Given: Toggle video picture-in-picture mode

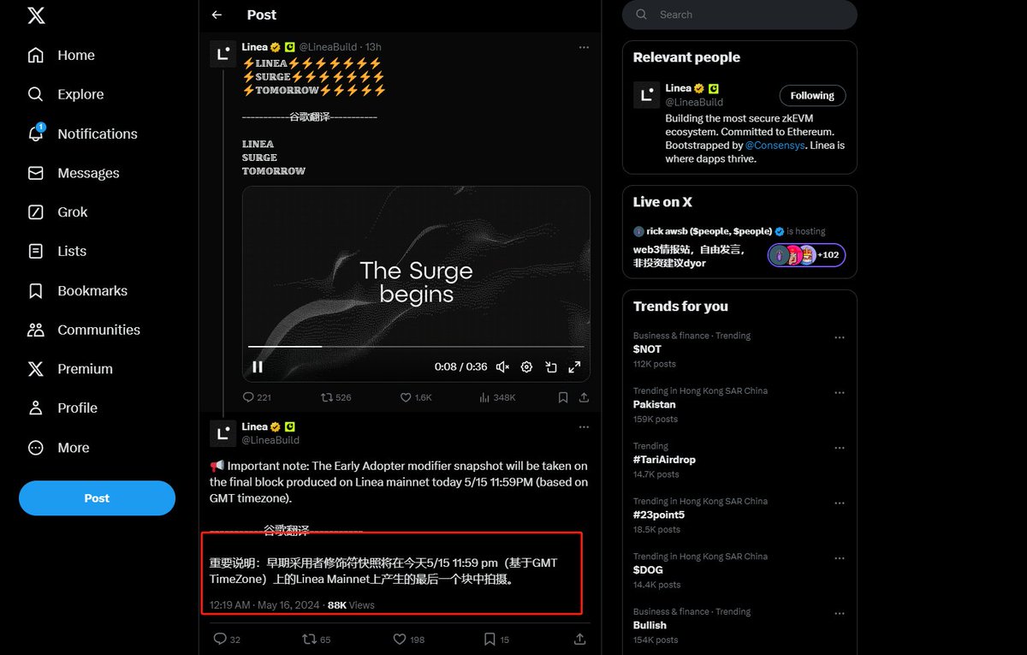Looking at the screenshot, I should 551,366.
